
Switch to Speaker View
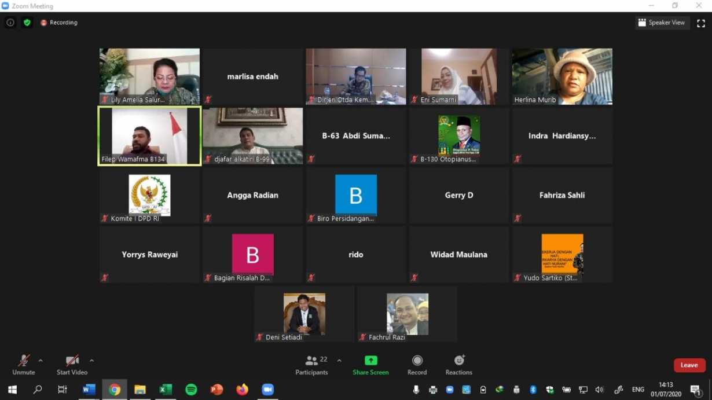point(661,23)
